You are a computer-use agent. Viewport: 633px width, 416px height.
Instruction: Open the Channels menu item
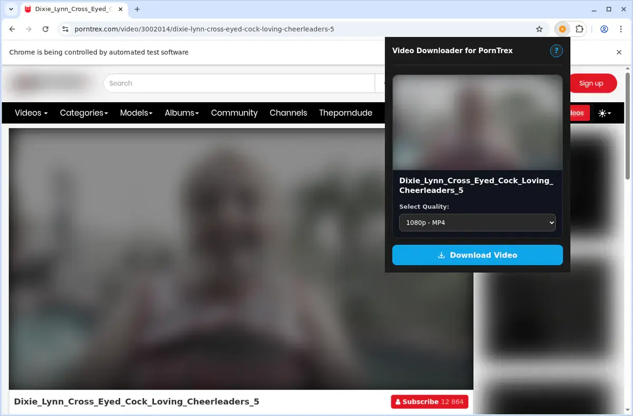(288, 113)
